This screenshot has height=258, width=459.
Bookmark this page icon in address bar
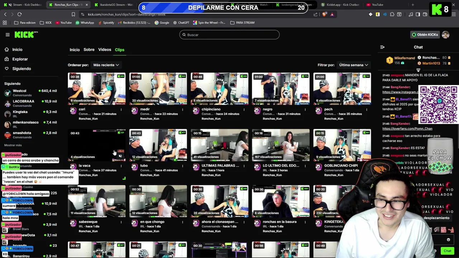point(73,14)
